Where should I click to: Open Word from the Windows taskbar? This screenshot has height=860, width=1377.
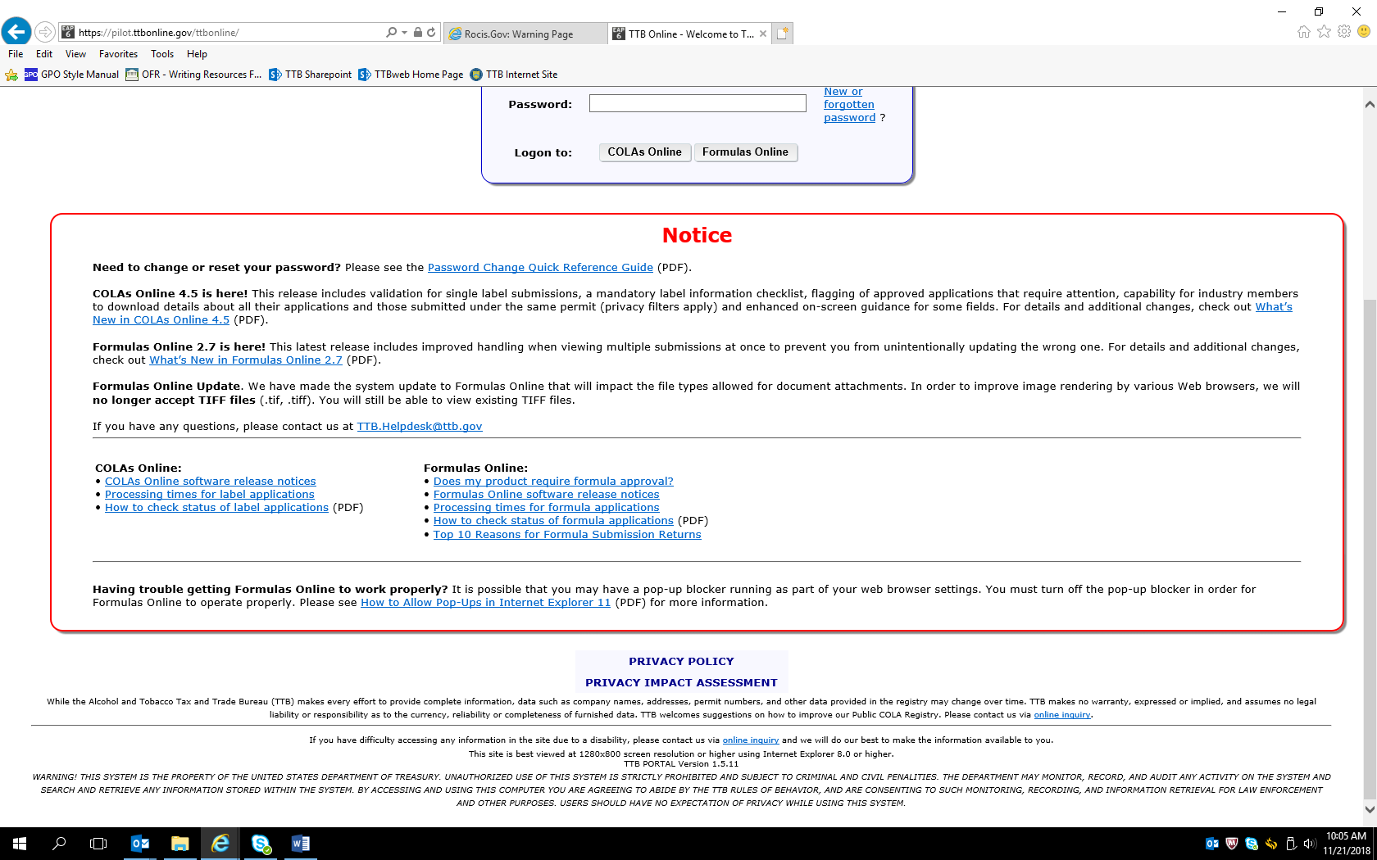pos(301,844)
